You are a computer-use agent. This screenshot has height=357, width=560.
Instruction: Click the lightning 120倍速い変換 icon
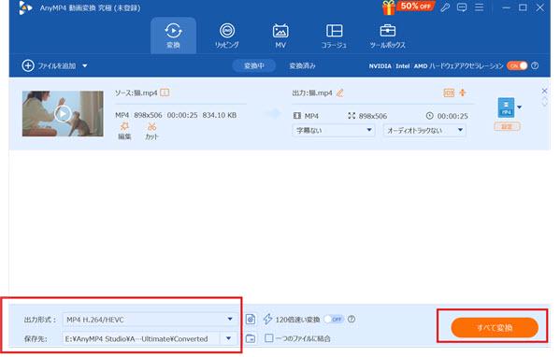267,320
